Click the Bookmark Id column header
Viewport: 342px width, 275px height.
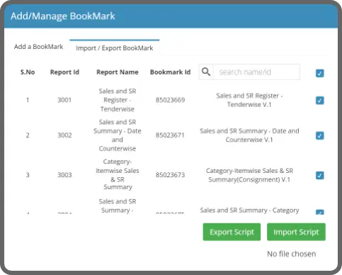pos(170,72)
